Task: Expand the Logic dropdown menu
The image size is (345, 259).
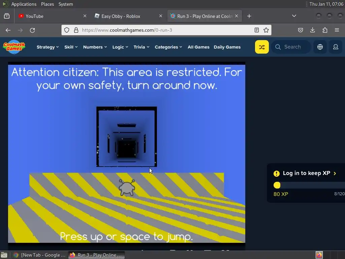Action: (x=120, y=47)
